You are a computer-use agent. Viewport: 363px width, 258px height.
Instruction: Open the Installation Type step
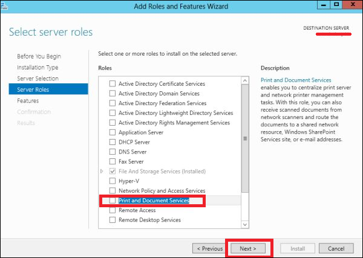click(x=38, y=68)
